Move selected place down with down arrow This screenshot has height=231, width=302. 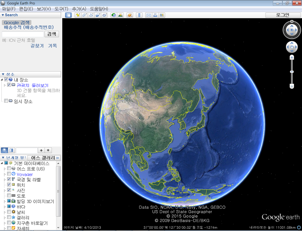tap(48, 150)
